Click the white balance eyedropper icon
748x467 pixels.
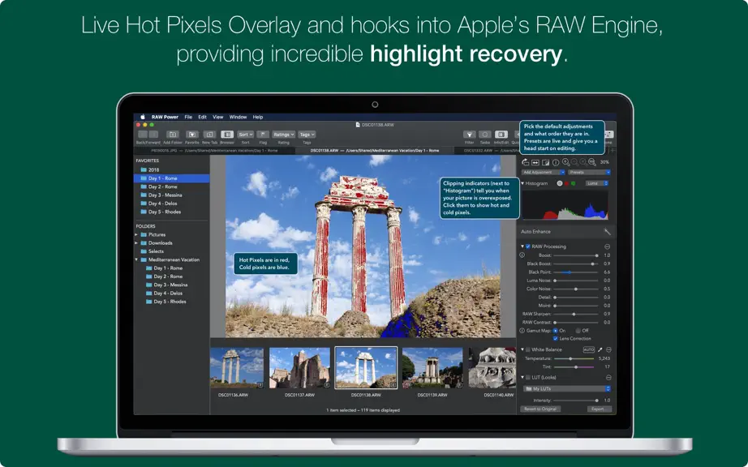click(x=600, y=349)
